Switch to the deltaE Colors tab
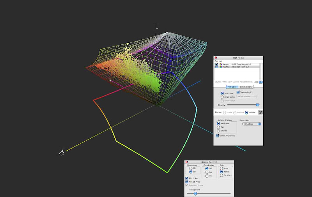312x197 pixels. [246, 87]
